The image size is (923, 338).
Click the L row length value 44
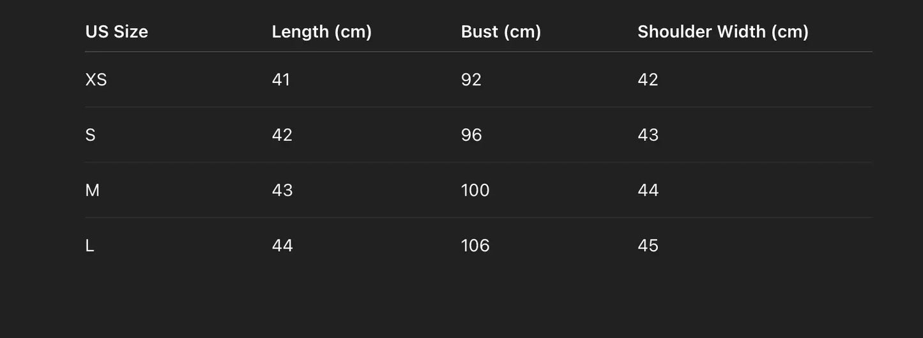click(282, 246)
